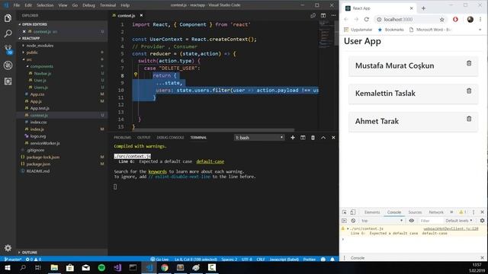The width and height of the screenshot is (488, 274).
Task: Switch to the Network tab in DevTools
Action: 436,212
